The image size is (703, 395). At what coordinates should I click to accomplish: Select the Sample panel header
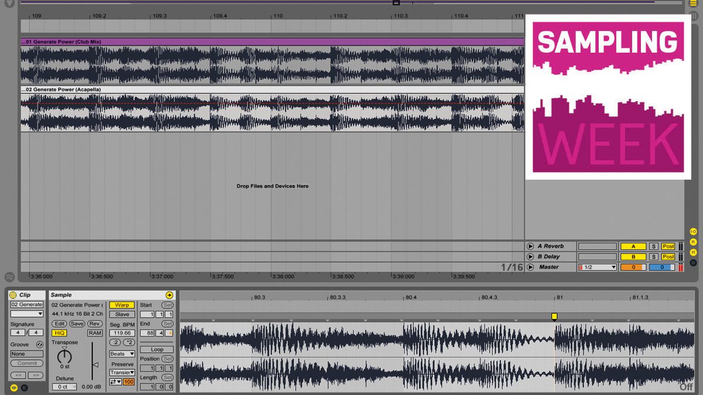(x=61, y=295)
